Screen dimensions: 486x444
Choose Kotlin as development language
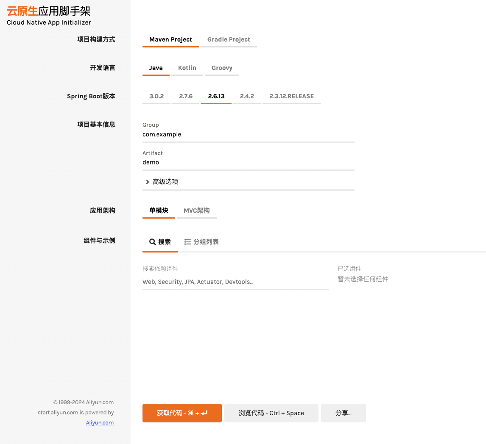[187, 68]
